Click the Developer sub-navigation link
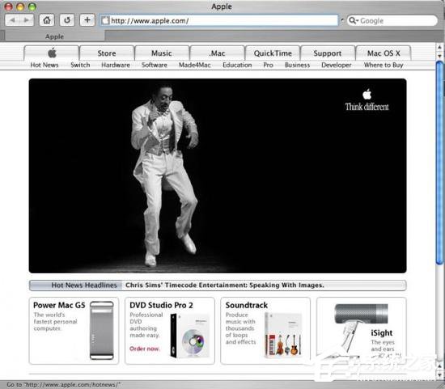The width and height of the screenshot is (445, 389). click(337, 65)
